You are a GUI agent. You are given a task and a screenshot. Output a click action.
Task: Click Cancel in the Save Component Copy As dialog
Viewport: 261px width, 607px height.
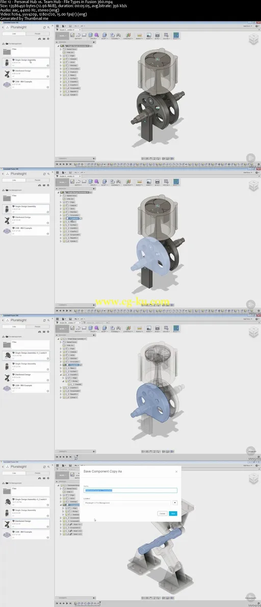pyautogui.click(x=162, y=513)
